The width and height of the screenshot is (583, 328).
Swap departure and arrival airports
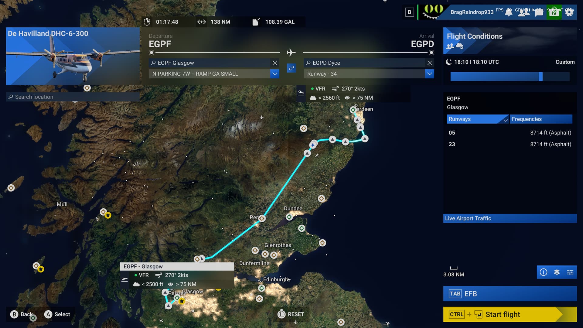click(291, 68)
